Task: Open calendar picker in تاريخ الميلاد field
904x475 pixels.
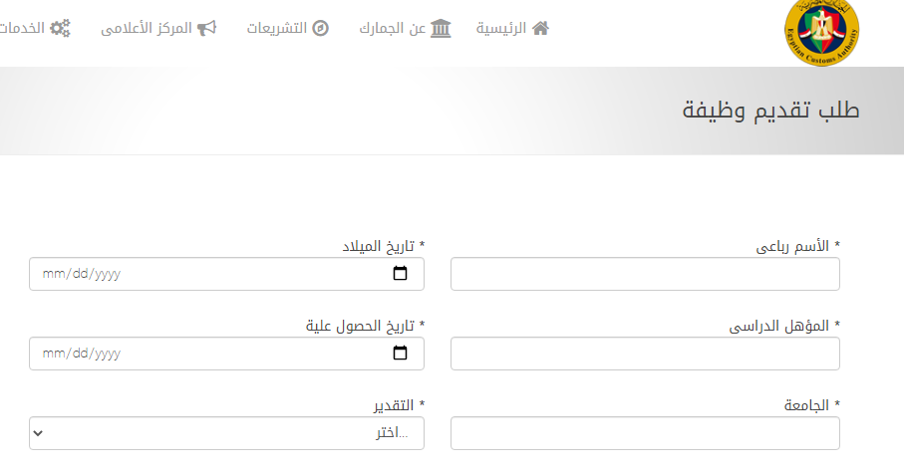Action: 401,274
